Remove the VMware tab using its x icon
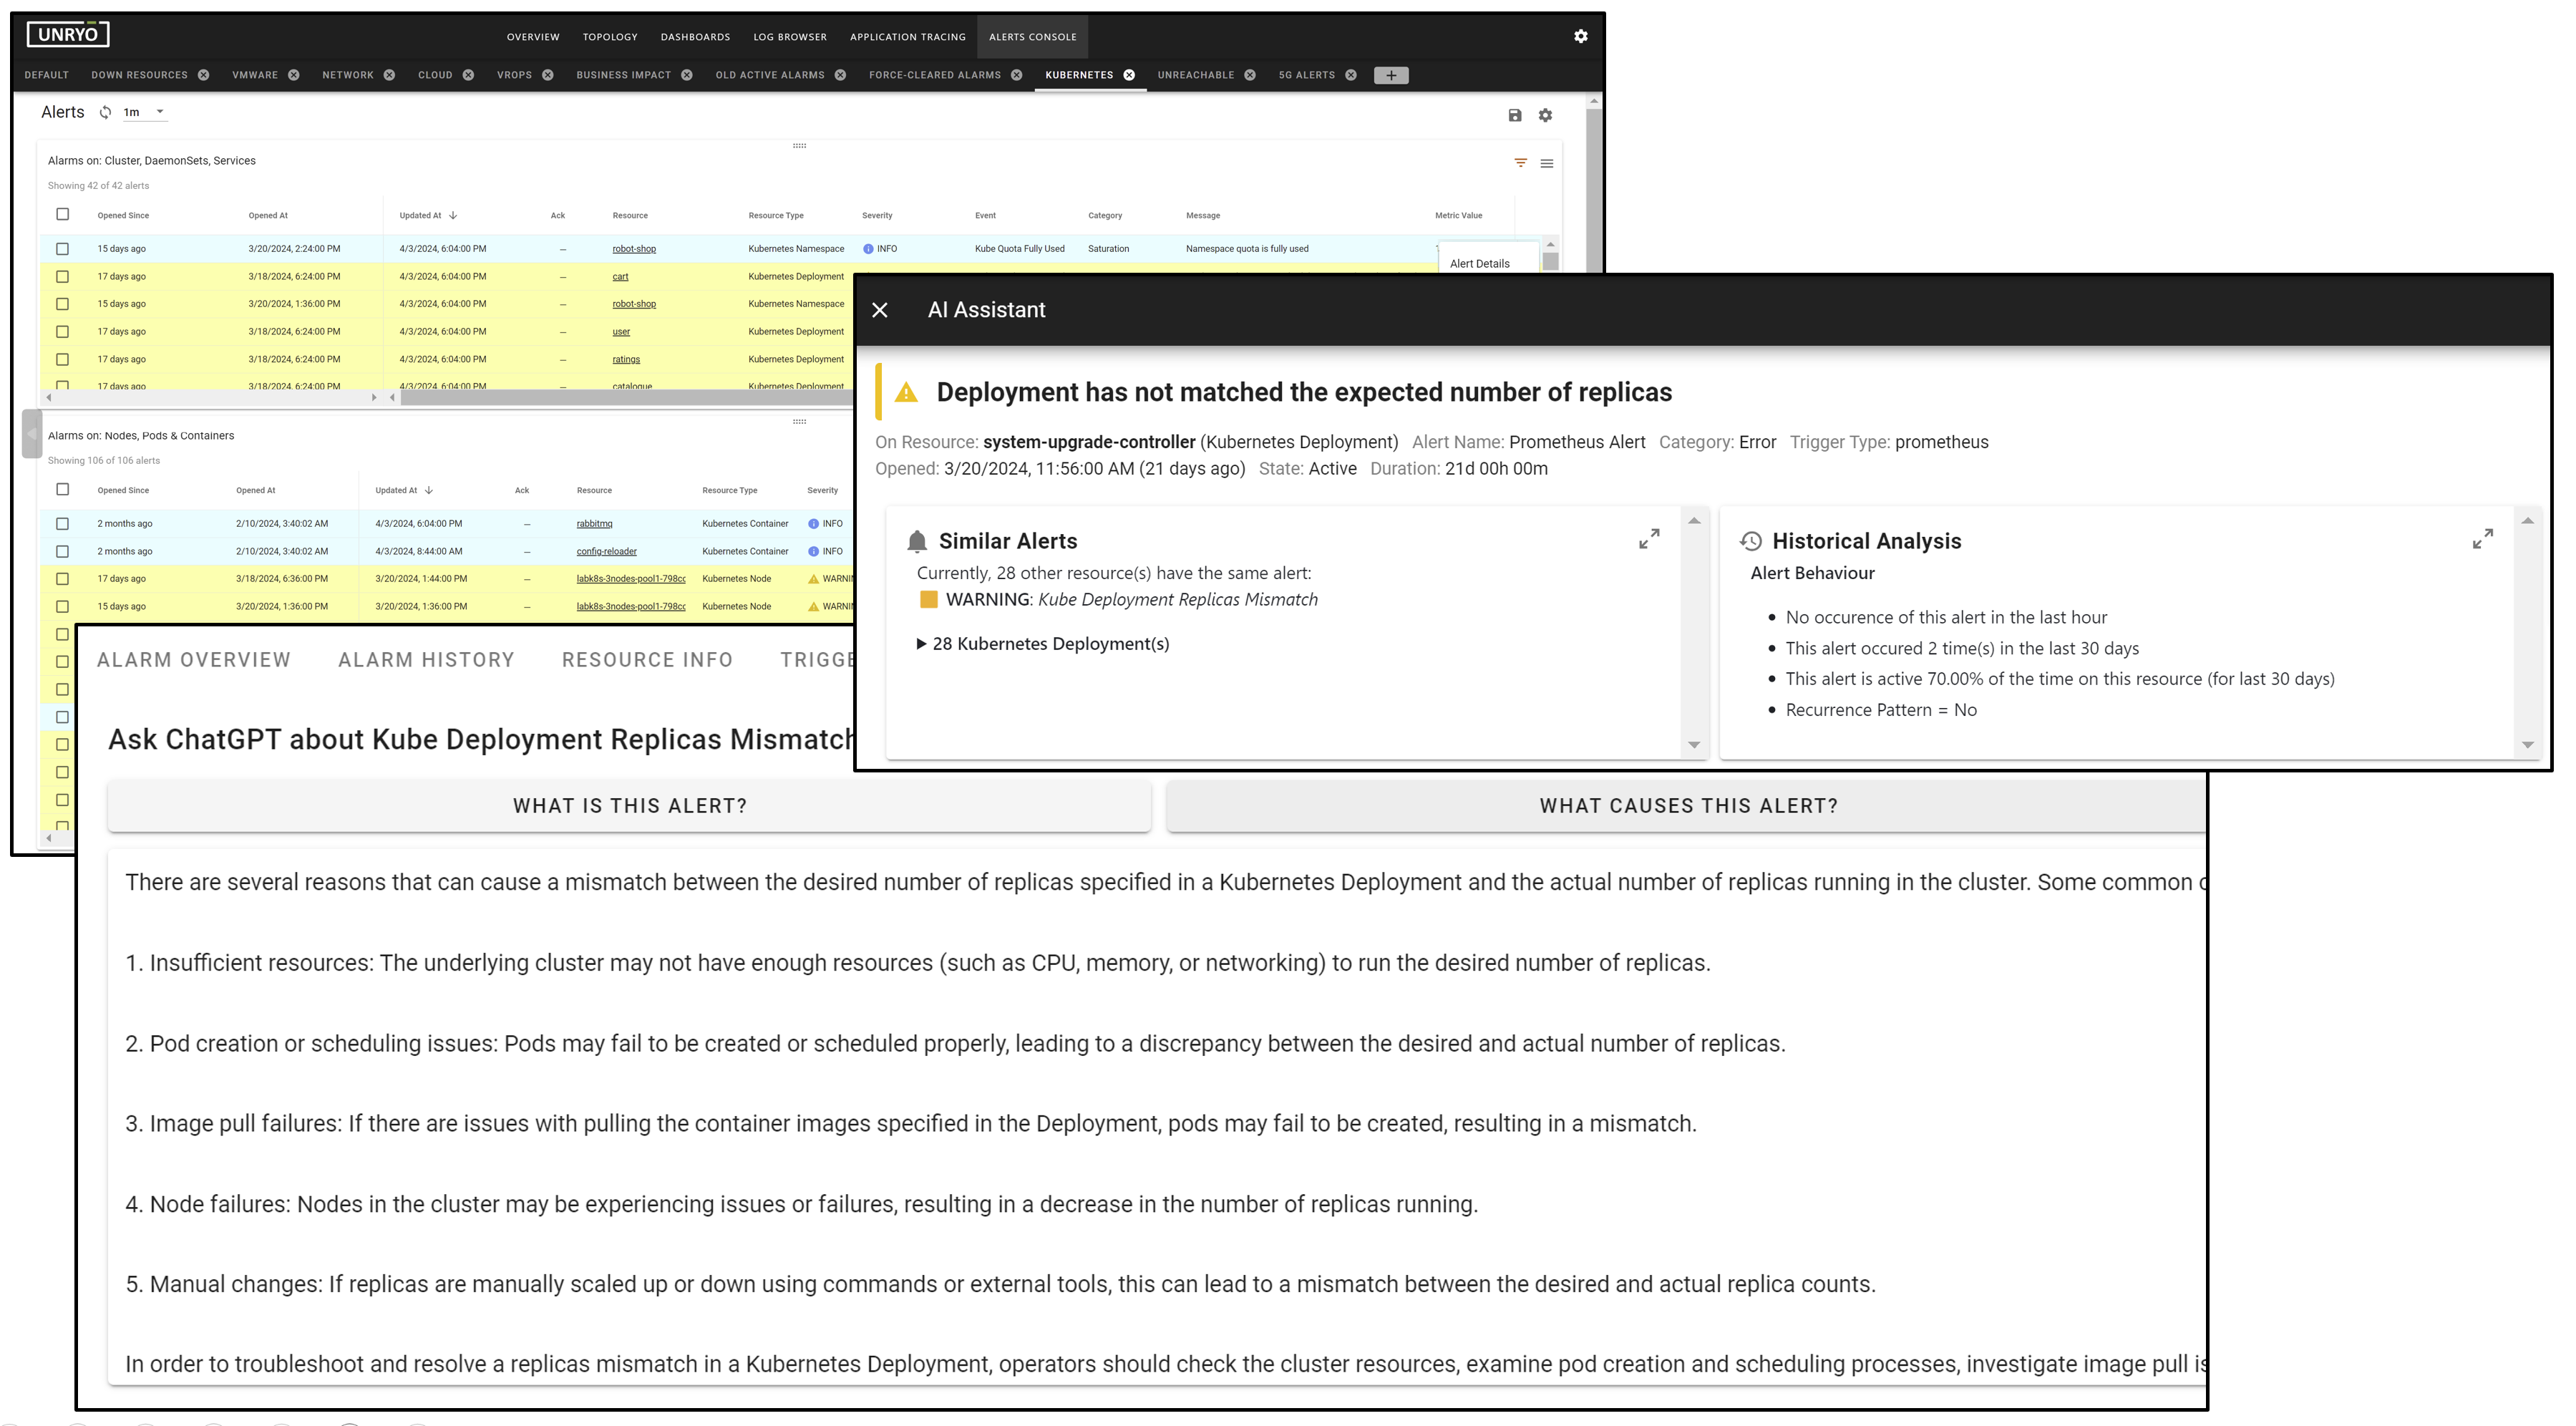2576x1426 pixels. (294, 75)
